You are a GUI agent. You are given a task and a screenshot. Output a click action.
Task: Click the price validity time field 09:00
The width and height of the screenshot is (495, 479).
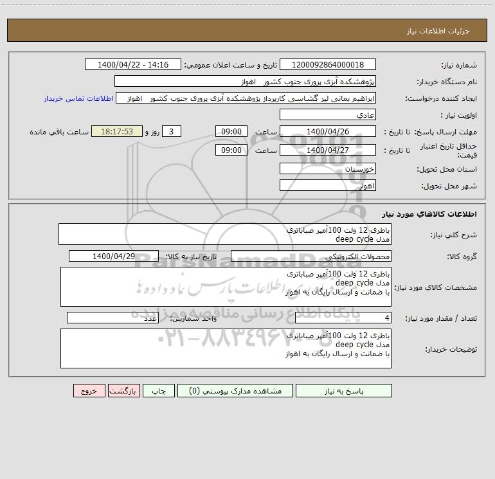tap(231, 150)
